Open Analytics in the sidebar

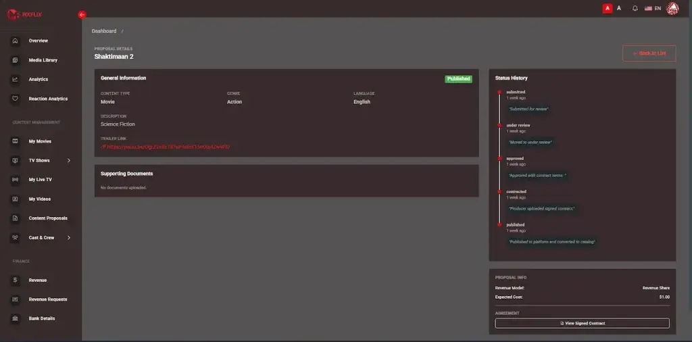pos(39,80)
